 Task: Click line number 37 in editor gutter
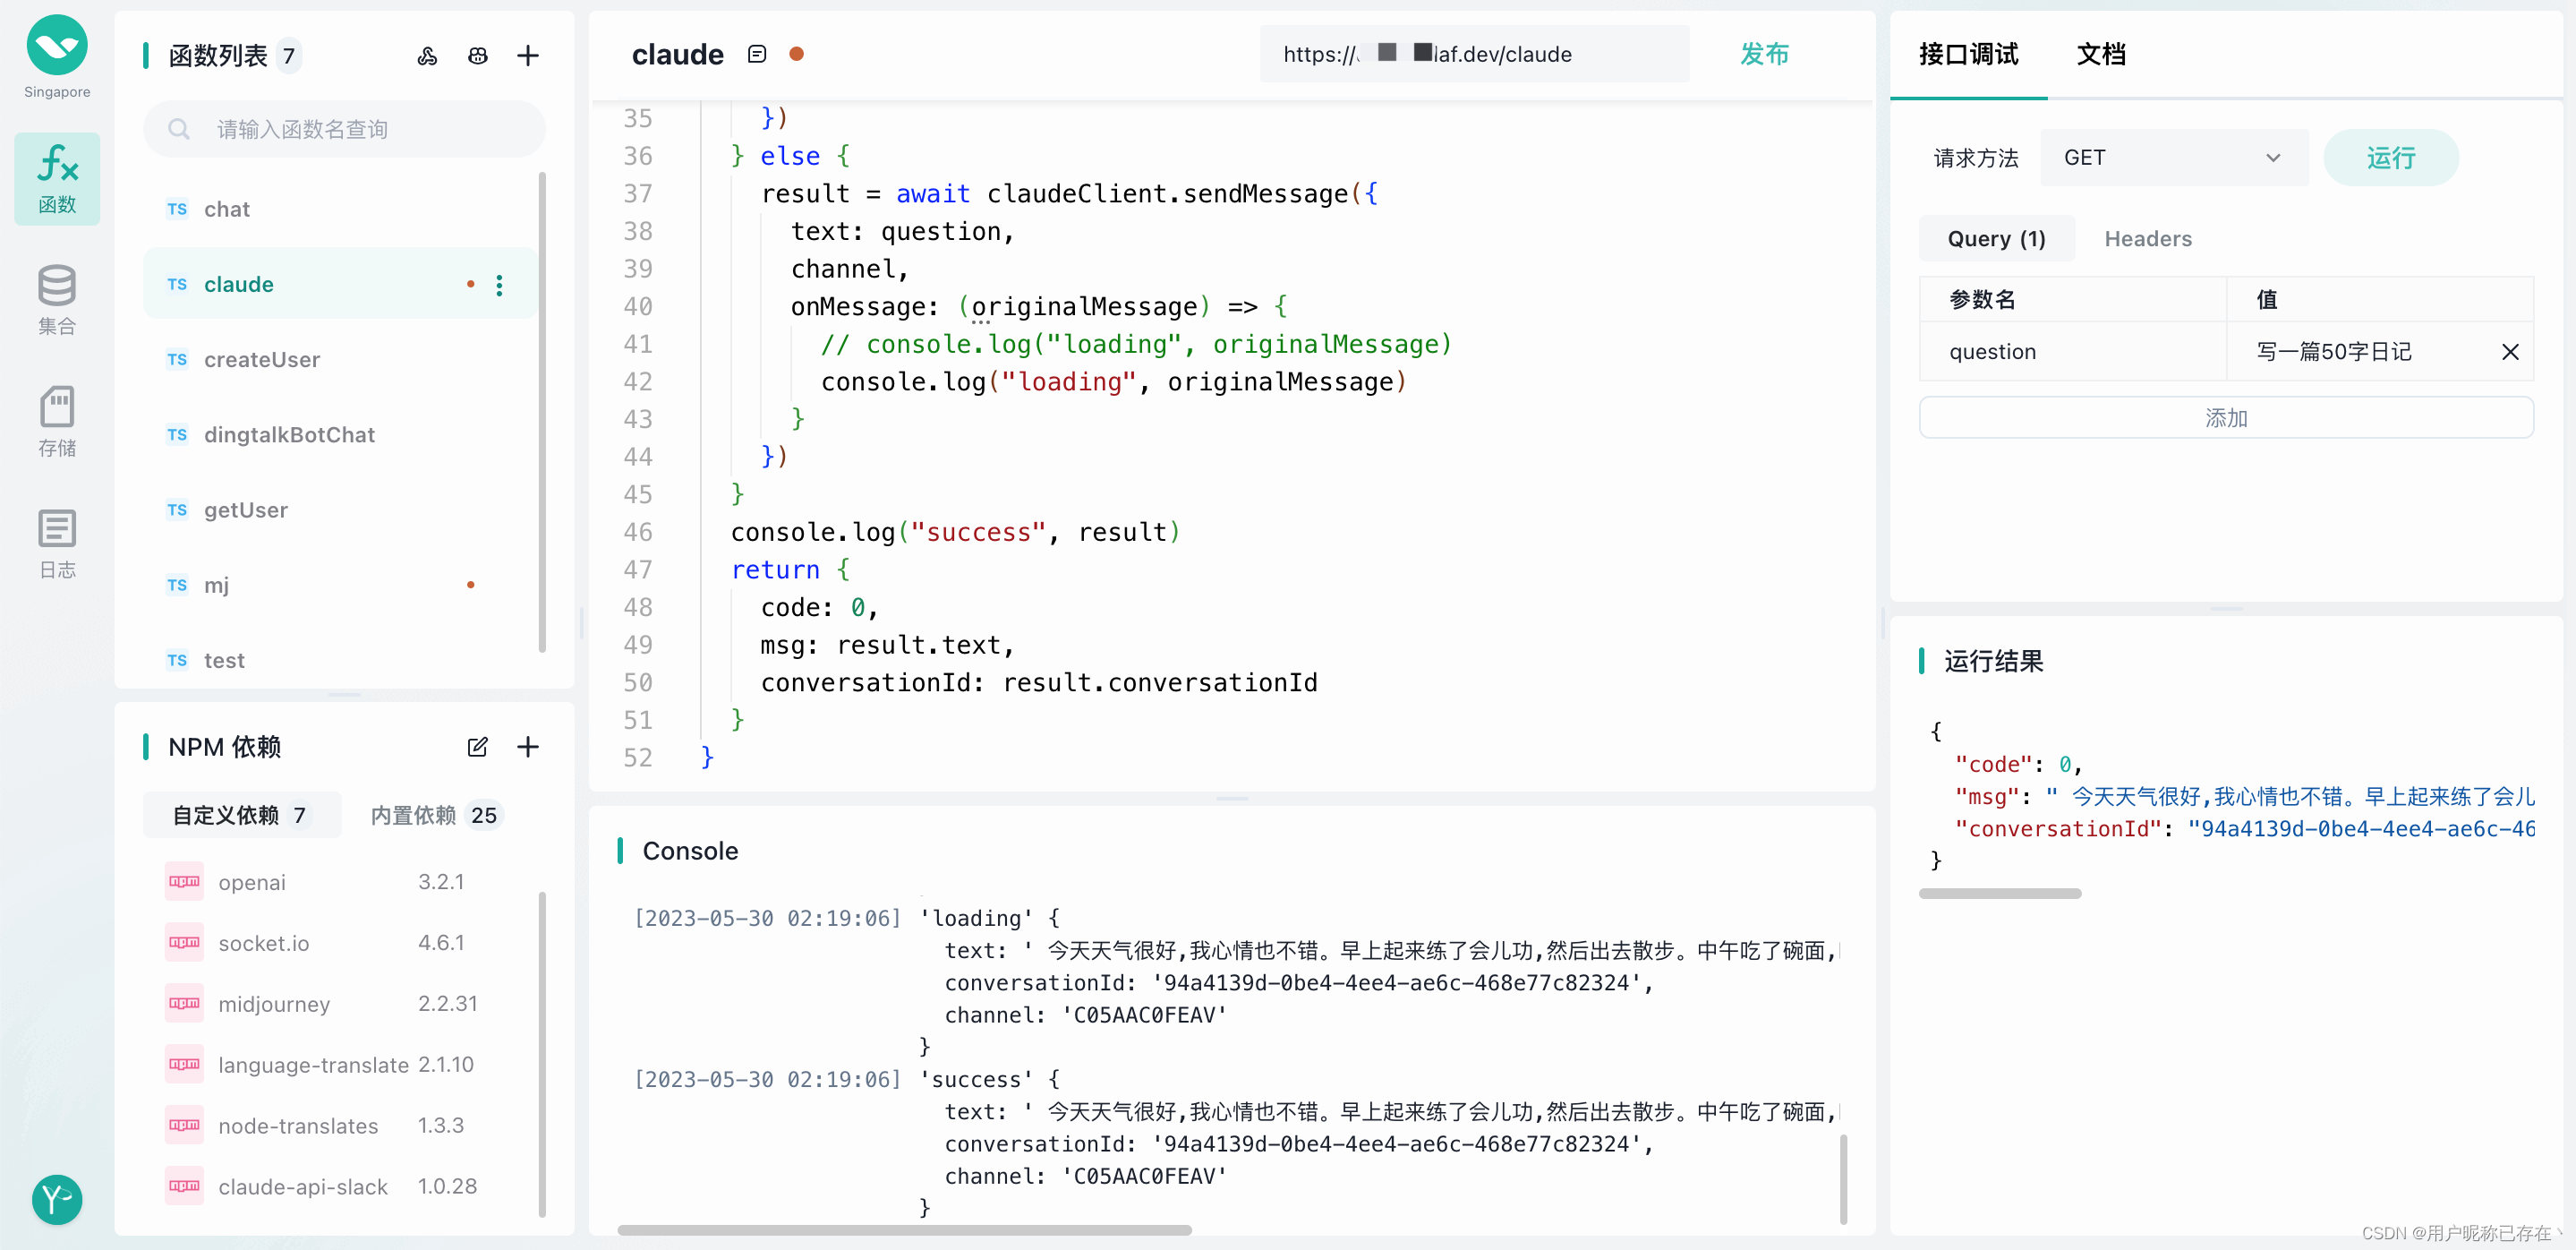637,194
